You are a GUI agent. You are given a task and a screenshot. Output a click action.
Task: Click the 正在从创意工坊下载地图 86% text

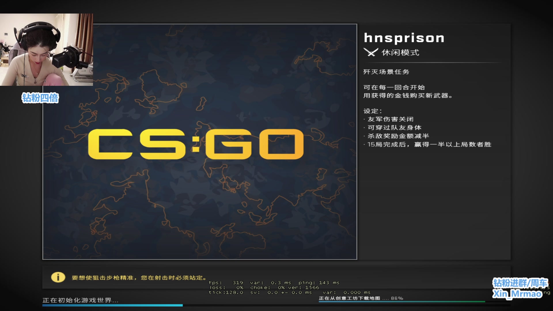click(361, 298)
